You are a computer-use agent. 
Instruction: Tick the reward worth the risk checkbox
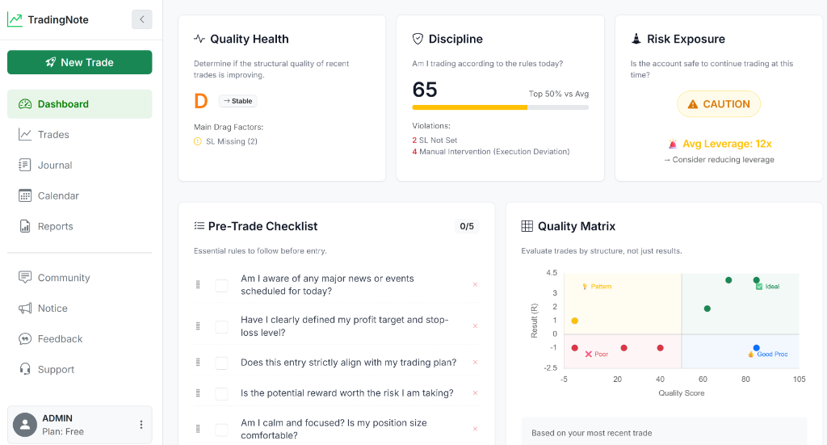pos(221,393)
